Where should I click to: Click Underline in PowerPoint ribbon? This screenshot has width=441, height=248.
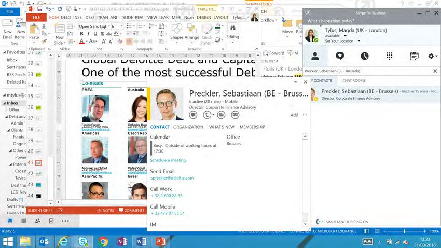pyautogui.click(x=95, y=34)
